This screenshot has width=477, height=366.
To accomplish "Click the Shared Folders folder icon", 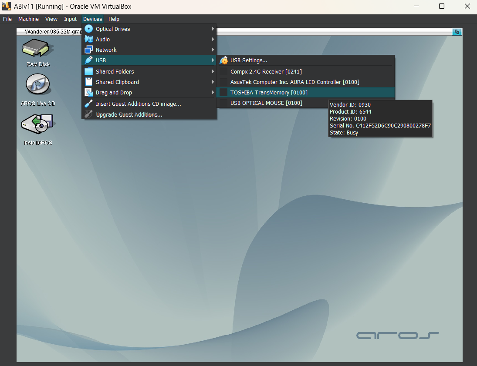I will point(88,71).
